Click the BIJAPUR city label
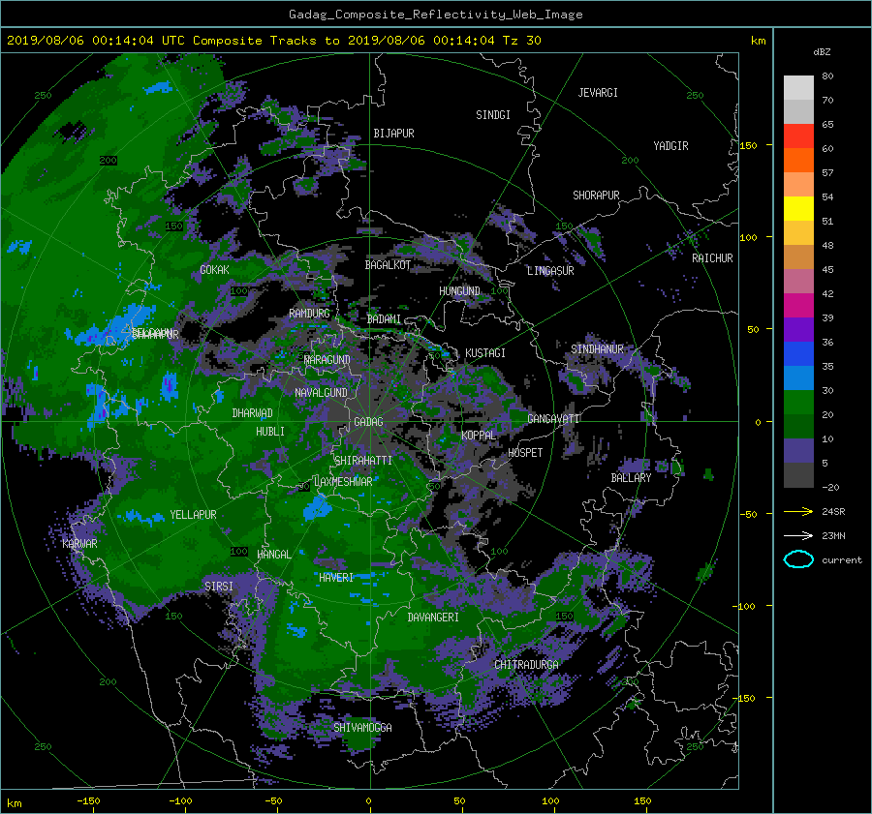This screenshot has width=872, height=814. click(393, 134)
